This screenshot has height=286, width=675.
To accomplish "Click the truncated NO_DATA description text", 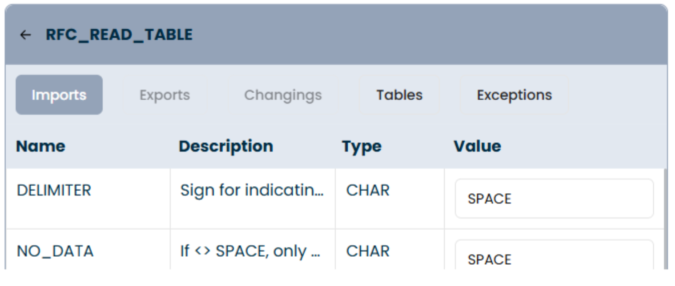I will coord(250,251).
